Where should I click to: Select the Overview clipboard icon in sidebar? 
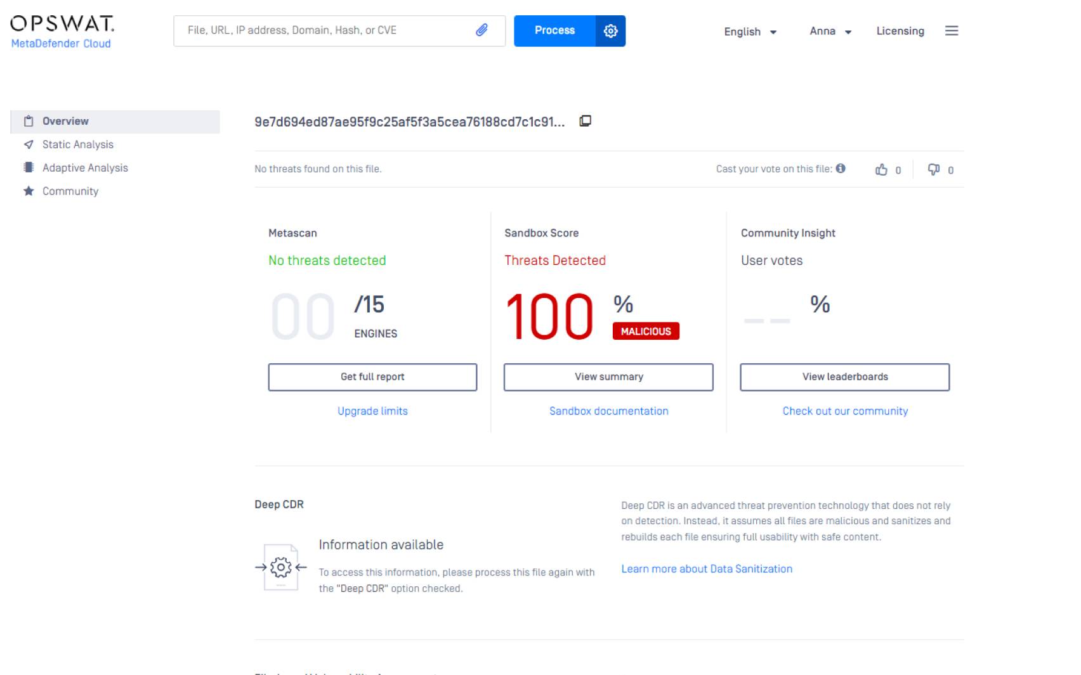coord(28,120)
